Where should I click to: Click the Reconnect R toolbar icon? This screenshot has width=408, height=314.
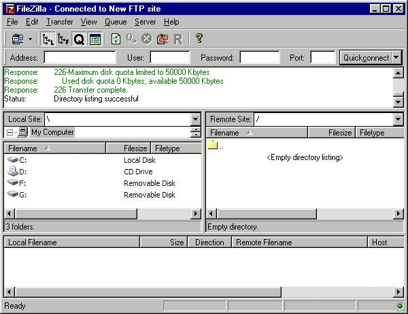178,40
